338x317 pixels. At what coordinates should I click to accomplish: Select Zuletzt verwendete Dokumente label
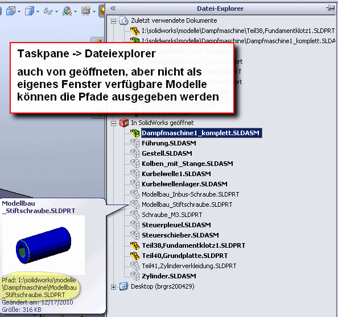pos(174,20)
